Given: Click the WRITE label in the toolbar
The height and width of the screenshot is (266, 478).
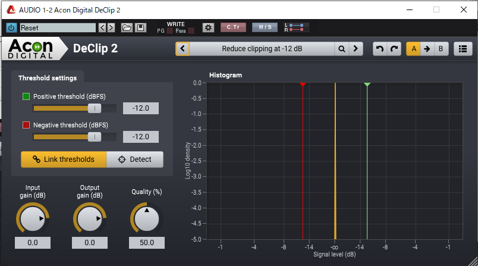Looking at the screenshot, I should 176,24.
